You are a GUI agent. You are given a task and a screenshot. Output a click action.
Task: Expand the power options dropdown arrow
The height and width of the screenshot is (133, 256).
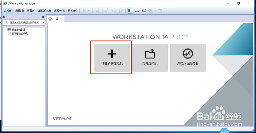coord(89,11)
